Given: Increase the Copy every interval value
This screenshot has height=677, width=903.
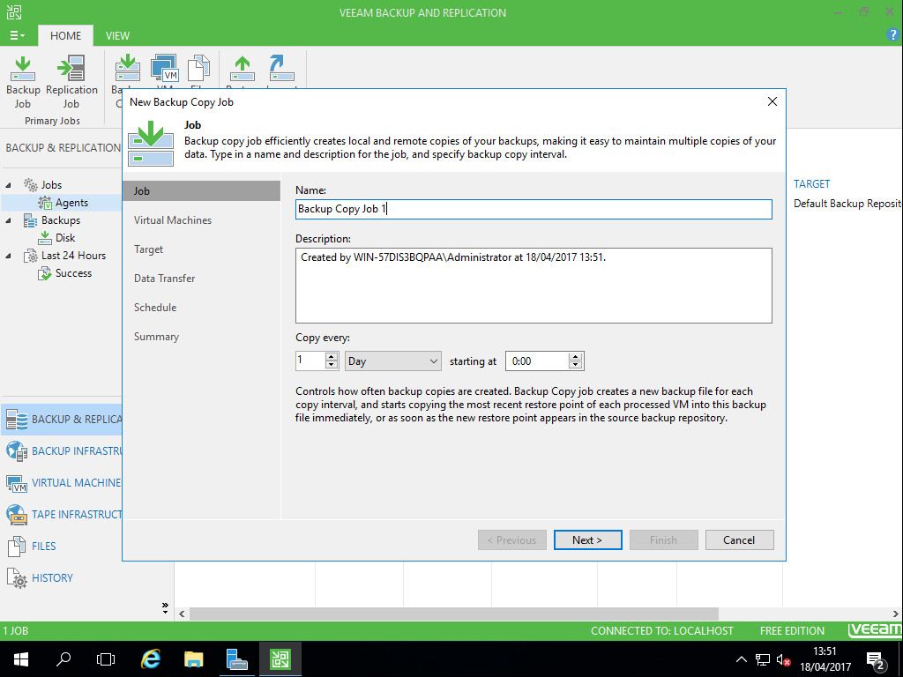Looking at the screenshot, I should pyautogui.click(x=332, y=357).
